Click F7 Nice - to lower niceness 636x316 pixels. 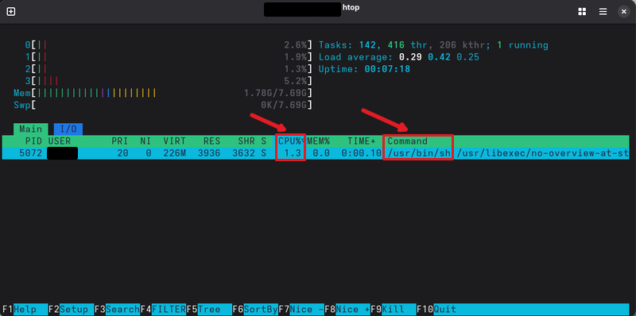[301, 310]
